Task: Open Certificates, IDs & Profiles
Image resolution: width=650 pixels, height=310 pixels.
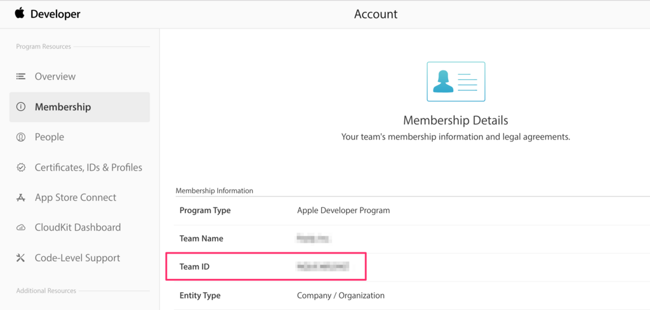Action: click(x=88, y=167)
